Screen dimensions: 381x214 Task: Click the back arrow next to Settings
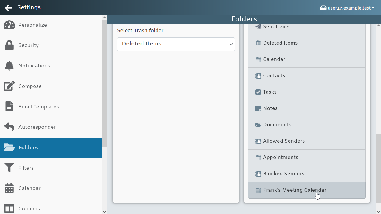(8, 8)
